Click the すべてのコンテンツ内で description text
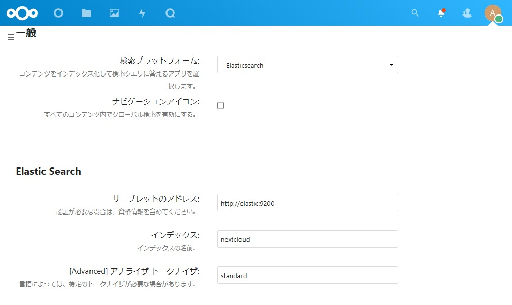Screen dimensions: 512x305 pyautogui.click(x=121, y=115)
